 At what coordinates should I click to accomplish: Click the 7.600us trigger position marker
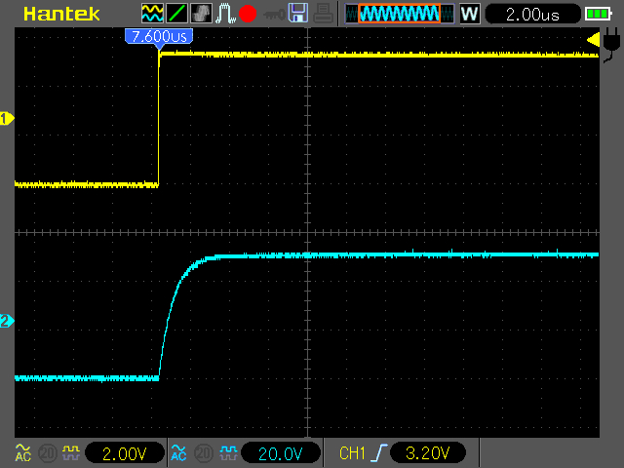click(159, 37)
